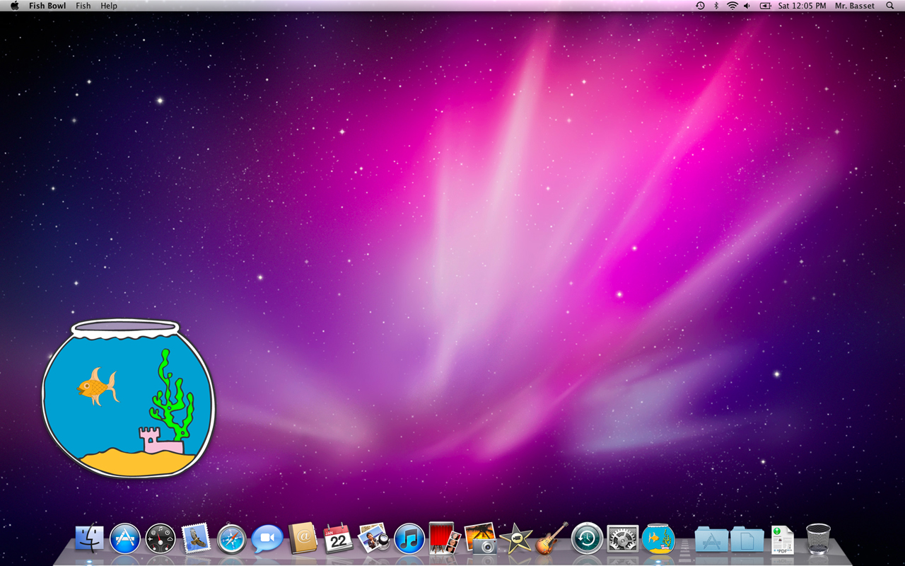The image size is (905, 566).
Task: Click the goldfish in the fish bowl
Action: tap(96, 386)
